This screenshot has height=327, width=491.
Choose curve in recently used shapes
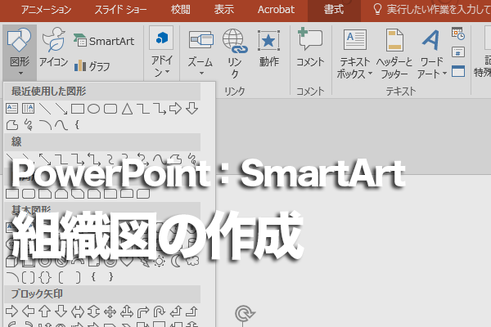pyautogui.click(x=61, y=125)
